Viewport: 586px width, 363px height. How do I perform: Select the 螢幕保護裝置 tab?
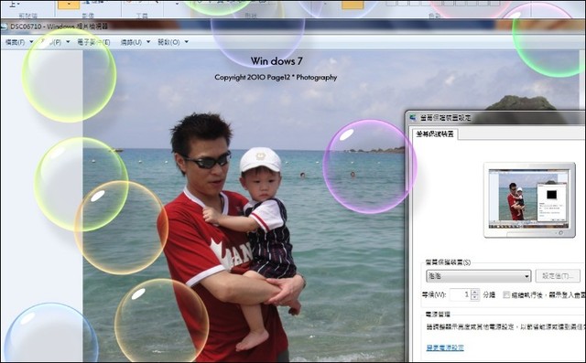(x=435, y=133)
